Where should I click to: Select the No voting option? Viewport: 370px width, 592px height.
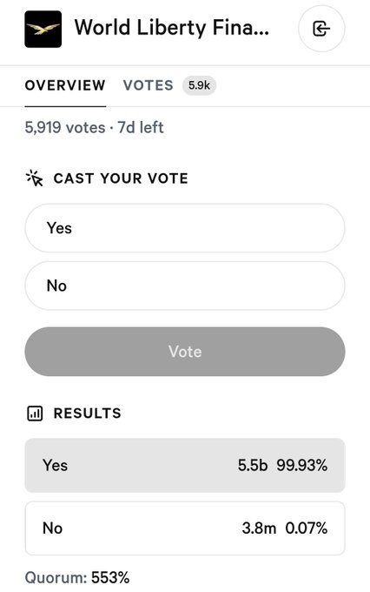[185, 286]
